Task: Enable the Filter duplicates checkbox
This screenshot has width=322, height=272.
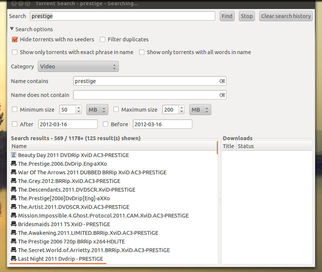Action: tap(103, 39)
